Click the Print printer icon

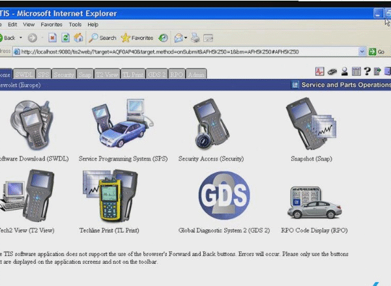pyautogui.click(x=195, y=38)
